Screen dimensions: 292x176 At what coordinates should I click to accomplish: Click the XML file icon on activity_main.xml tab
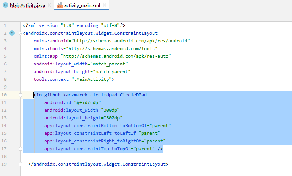point(60,5)
